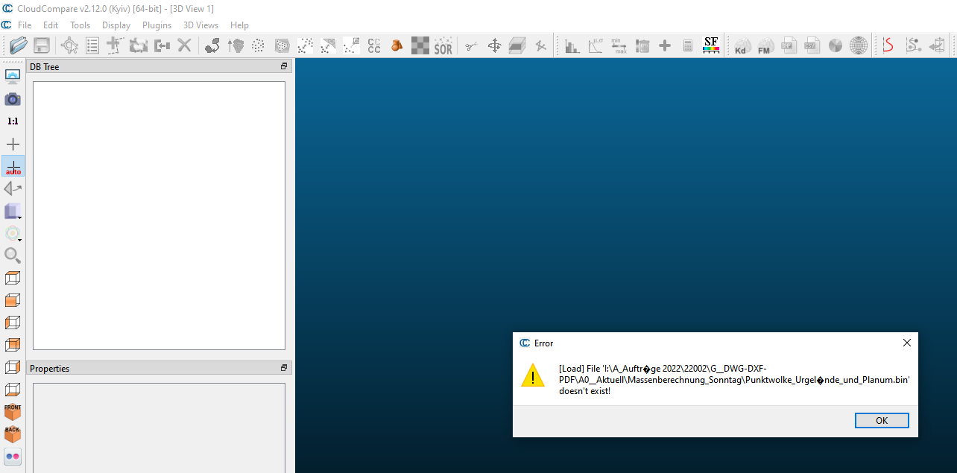Screen dimensions: 957x473
Task: Open the Tools menu
Action: (x=80, y=25)
